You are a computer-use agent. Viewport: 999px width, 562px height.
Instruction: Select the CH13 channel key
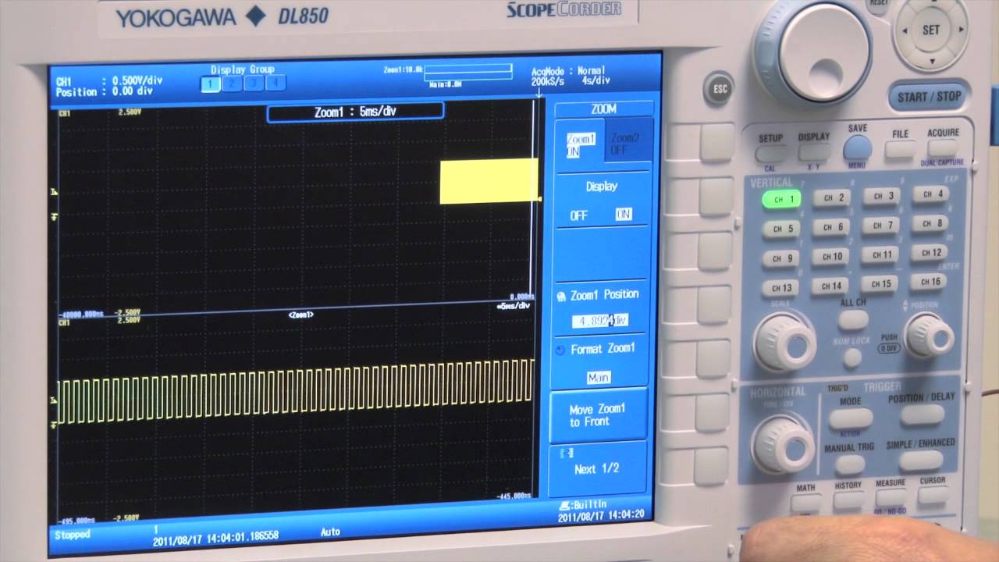pos(782,288)
